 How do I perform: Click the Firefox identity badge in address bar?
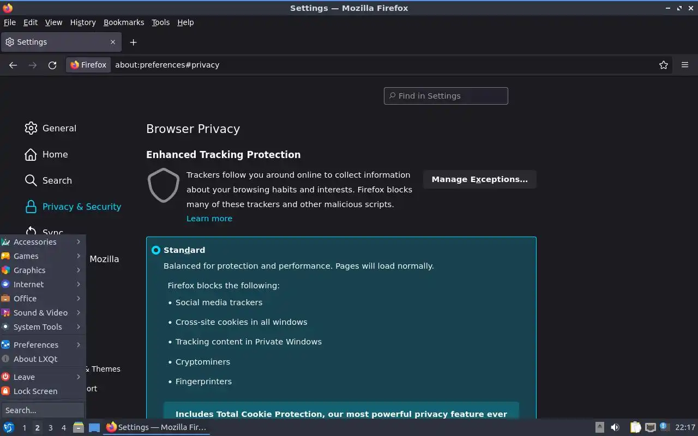(88, 65)
